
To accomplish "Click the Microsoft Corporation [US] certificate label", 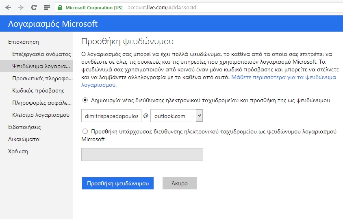I will (x=94, y=8).
